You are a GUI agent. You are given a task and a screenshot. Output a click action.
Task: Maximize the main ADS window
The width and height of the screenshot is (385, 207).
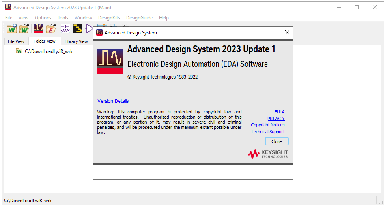[357, 8]
